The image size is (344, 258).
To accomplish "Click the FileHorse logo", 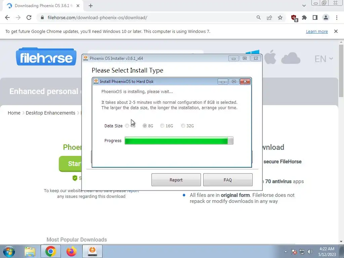I will (x=46, y=56).
